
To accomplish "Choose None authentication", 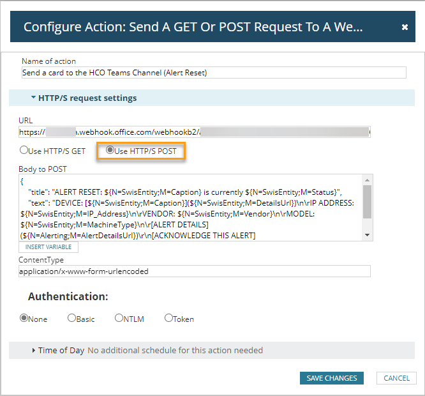I will (24, 318).
